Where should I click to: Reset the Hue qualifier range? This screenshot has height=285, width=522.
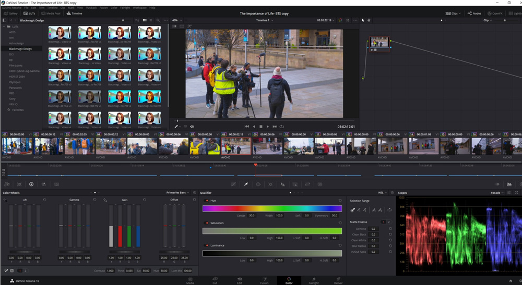tap(340, 200)
